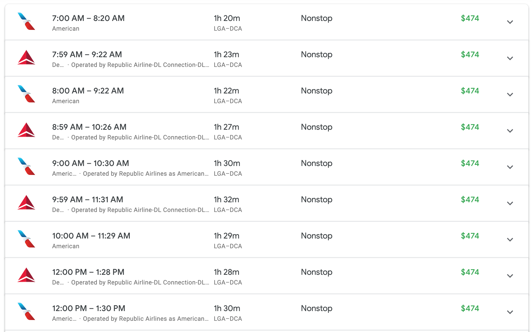532x332 pixels.
Task: Expand the 7:59 AM Delta flight details
Action: click(510, 58)
